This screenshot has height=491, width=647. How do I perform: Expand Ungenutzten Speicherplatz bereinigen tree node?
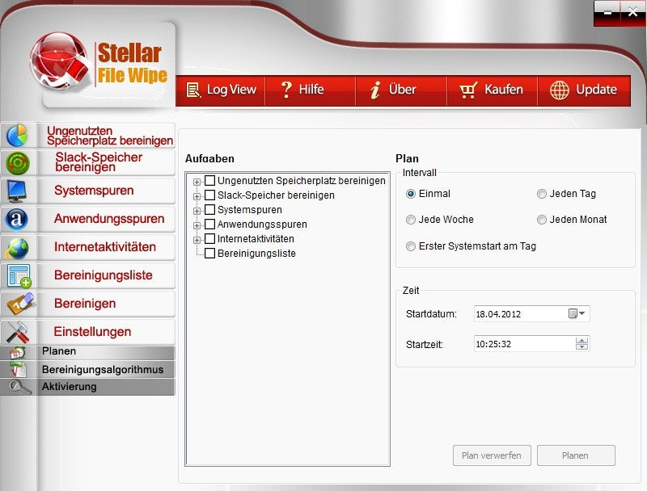click(x=197, y=182)
